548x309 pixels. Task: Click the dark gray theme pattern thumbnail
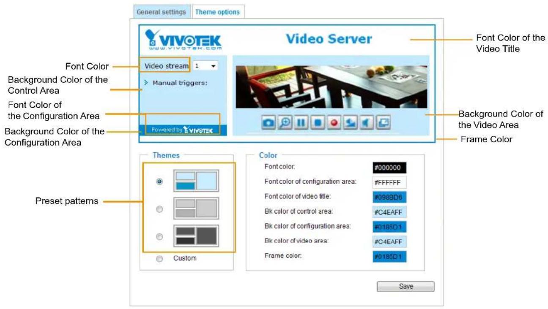(x=196, y=236)
